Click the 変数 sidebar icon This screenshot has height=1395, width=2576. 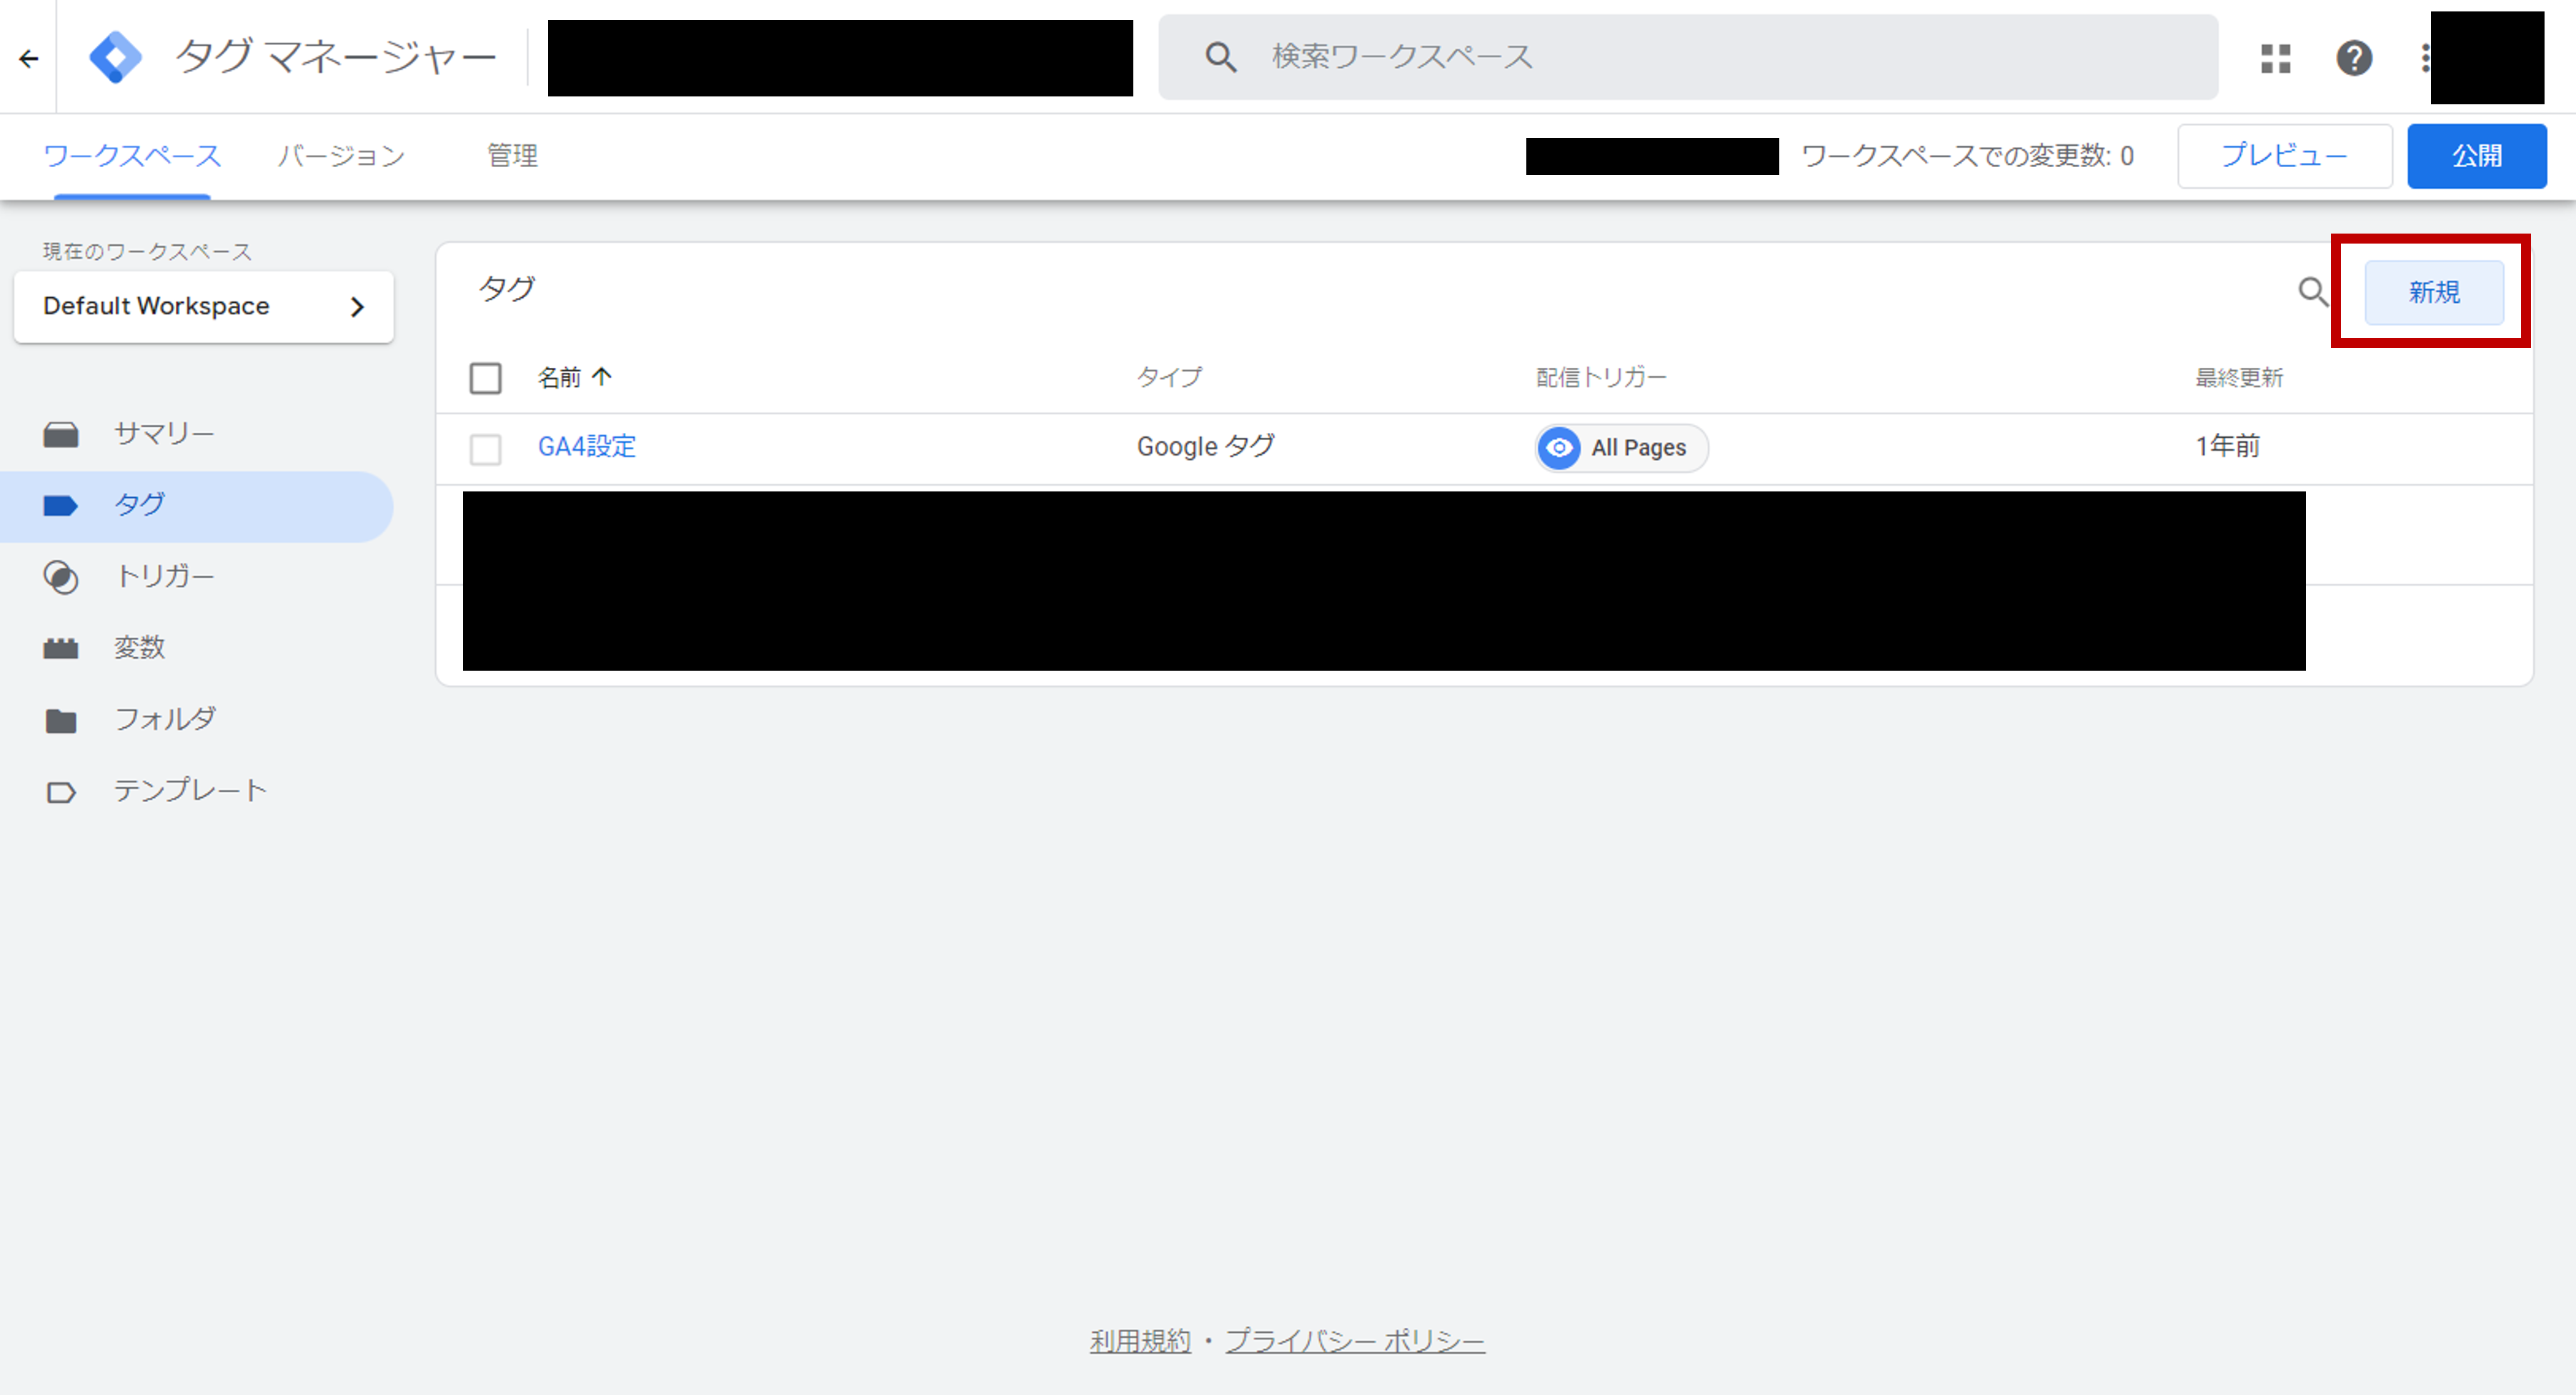pyautogui.click(x=61, y=649)
